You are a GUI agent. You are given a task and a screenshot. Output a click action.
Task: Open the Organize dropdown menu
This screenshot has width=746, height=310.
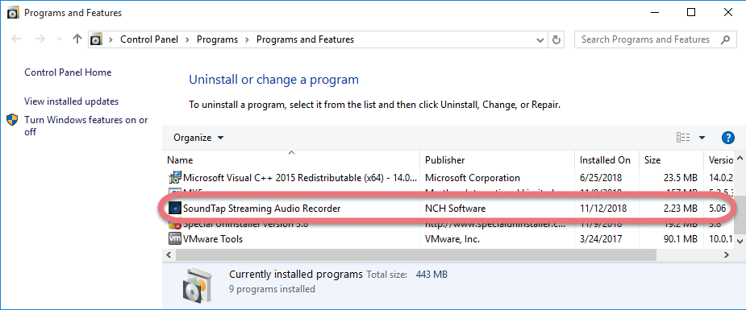tap(198, 138)
